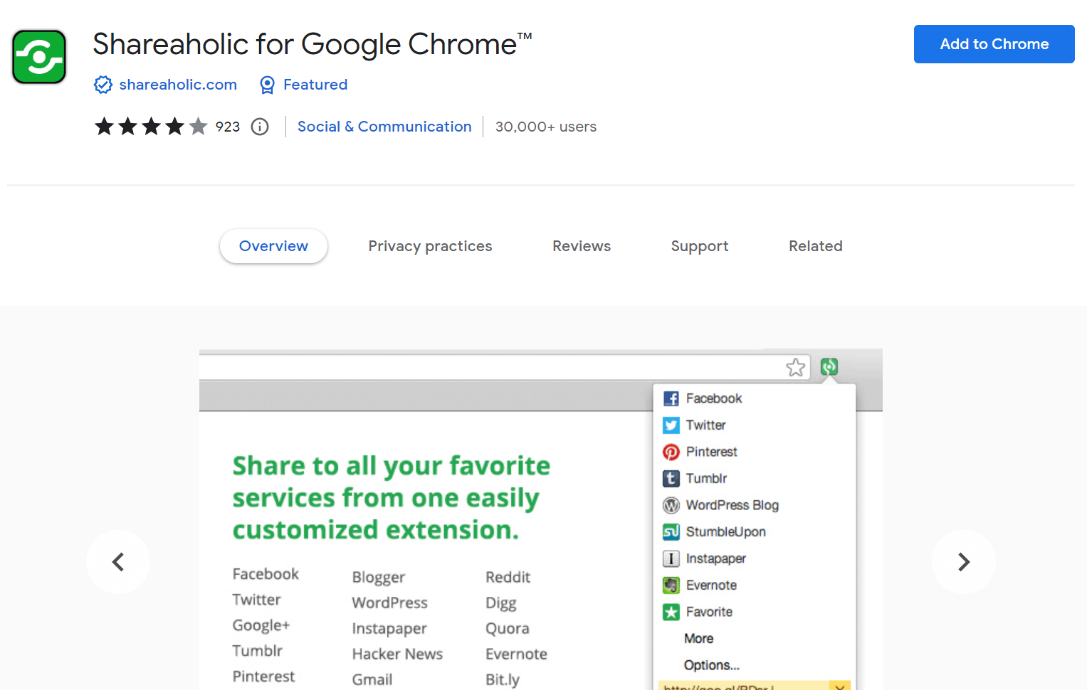
Task: Click the Facebook icon in the share menu
Action: pos(671,398)
